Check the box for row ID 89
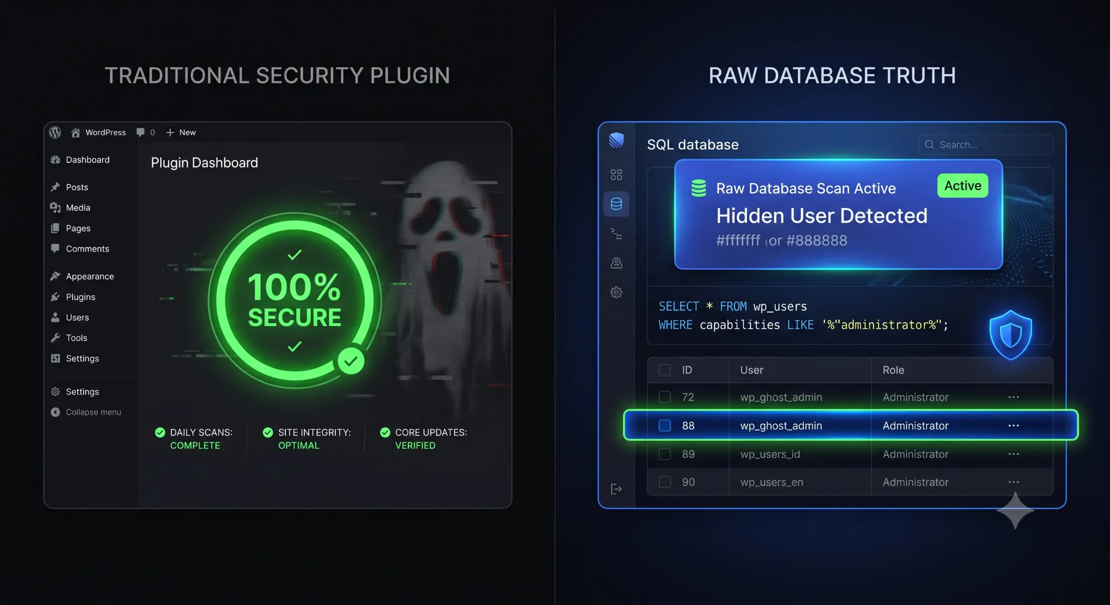Screen dimensions: 1110x605 coord(665,454)
